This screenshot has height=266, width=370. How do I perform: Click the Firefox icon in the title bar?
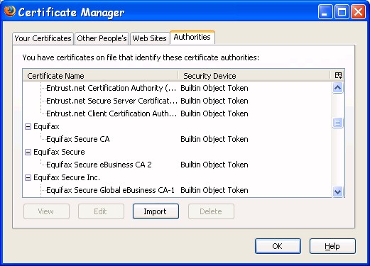pos(9,11)
